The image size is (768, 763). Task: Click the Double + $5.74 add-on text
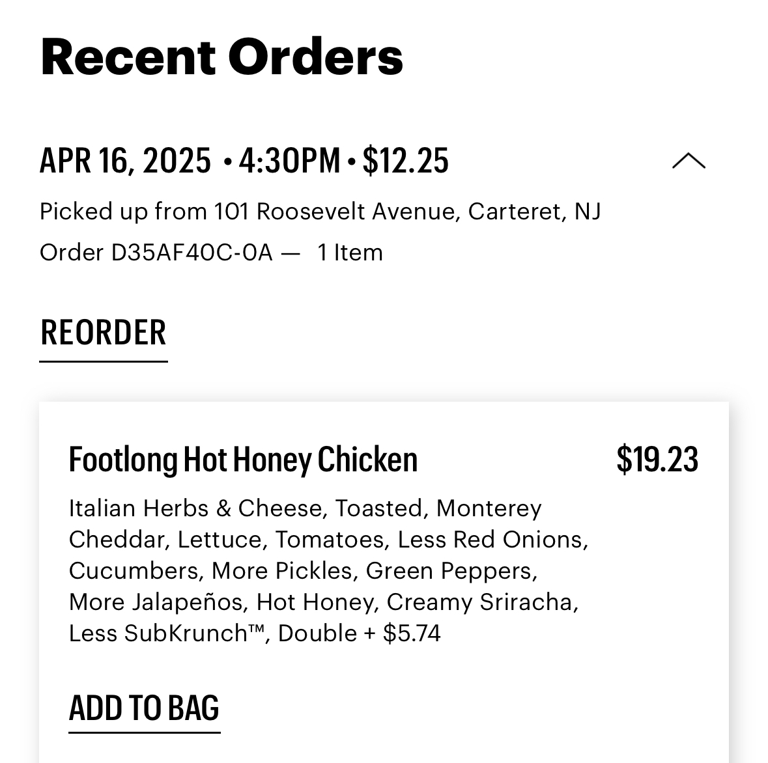360,633
